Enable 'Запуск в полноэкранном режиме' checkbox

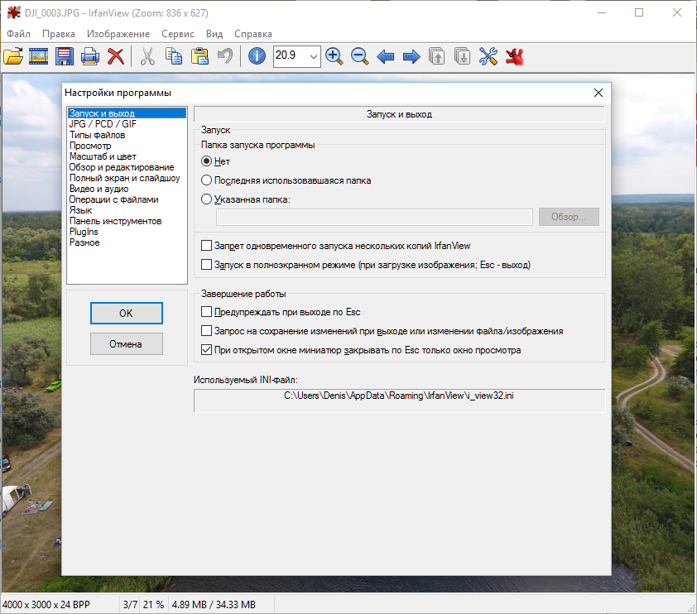coord(207,265)
